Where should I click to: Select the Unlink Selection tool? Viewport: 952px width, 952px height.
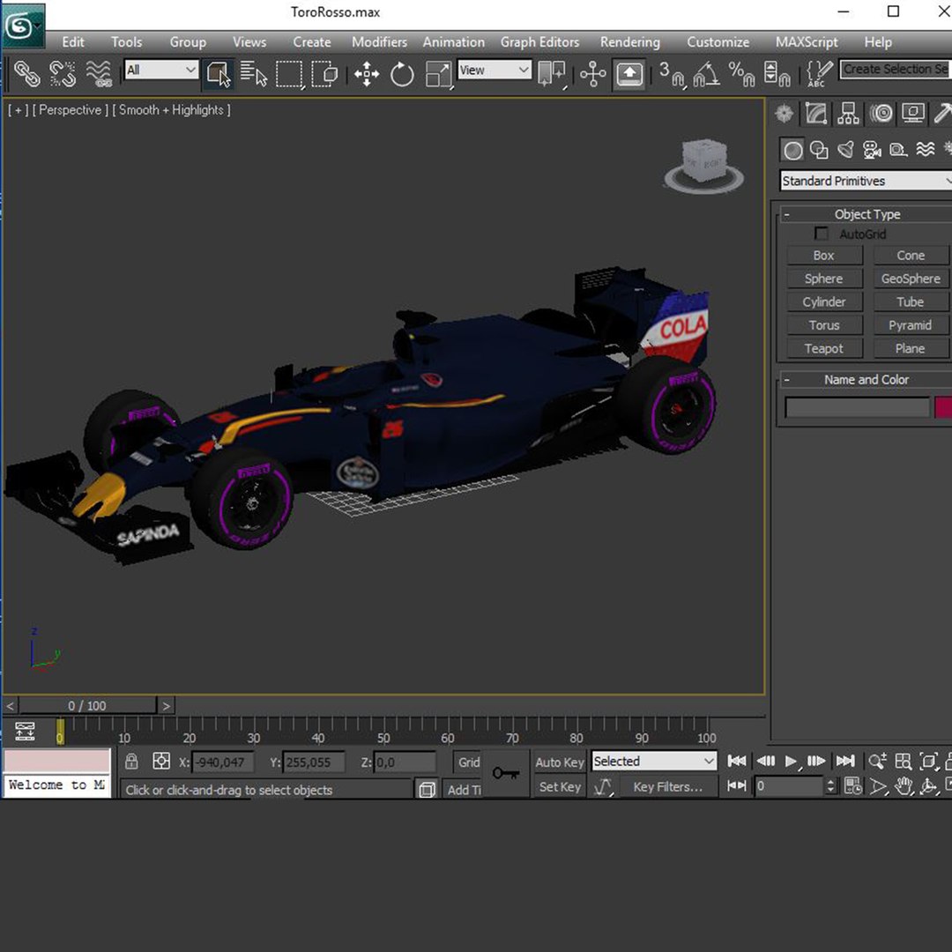(x=63, y=73)
